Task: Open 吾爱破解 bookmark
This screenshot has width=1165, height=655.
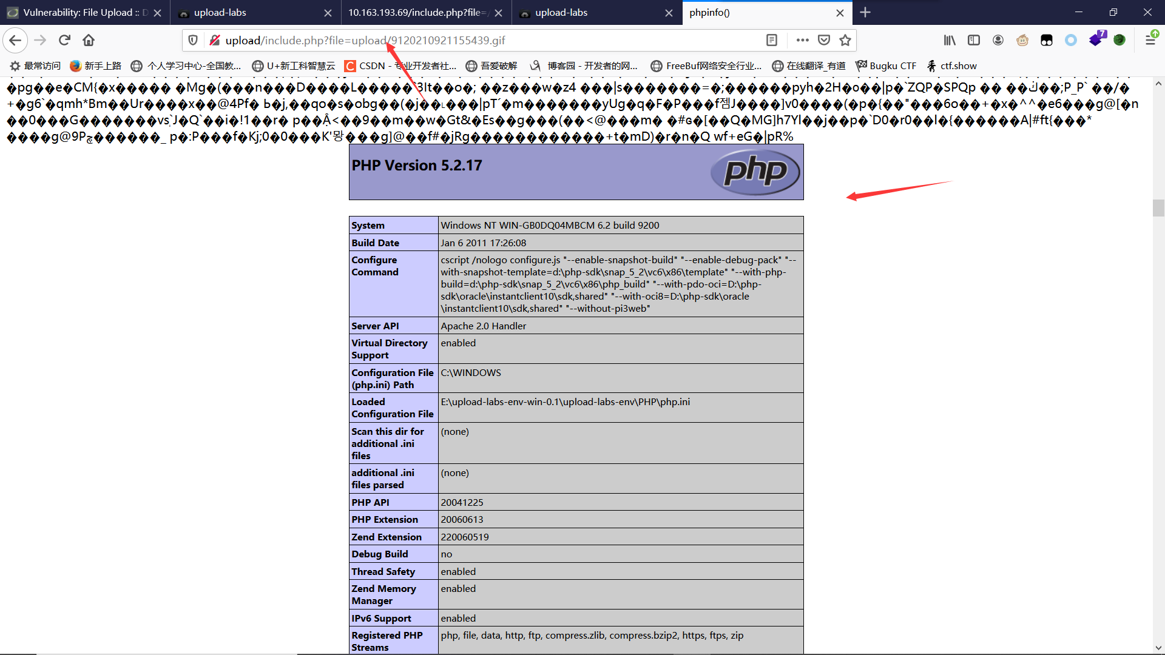Action: pos(491,65)
